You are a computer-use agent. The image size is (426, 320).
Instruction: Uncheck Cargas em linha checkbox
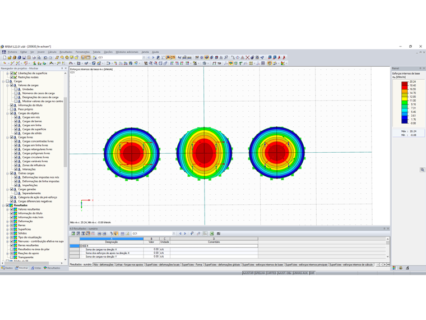[16, 125]
